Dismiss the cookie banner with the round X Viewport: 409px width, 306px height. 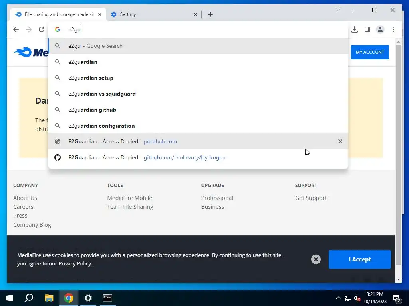316,259
